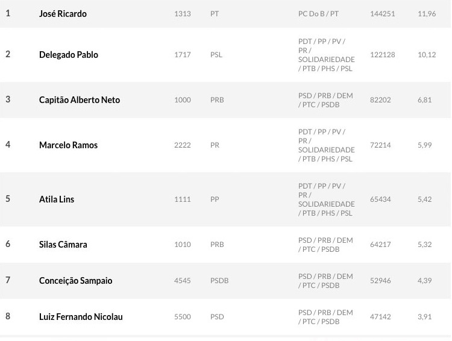The width and height of the screenshot is (452, 341).
Task: Click Silas Câmara candidate name
Action: point(63,245)
